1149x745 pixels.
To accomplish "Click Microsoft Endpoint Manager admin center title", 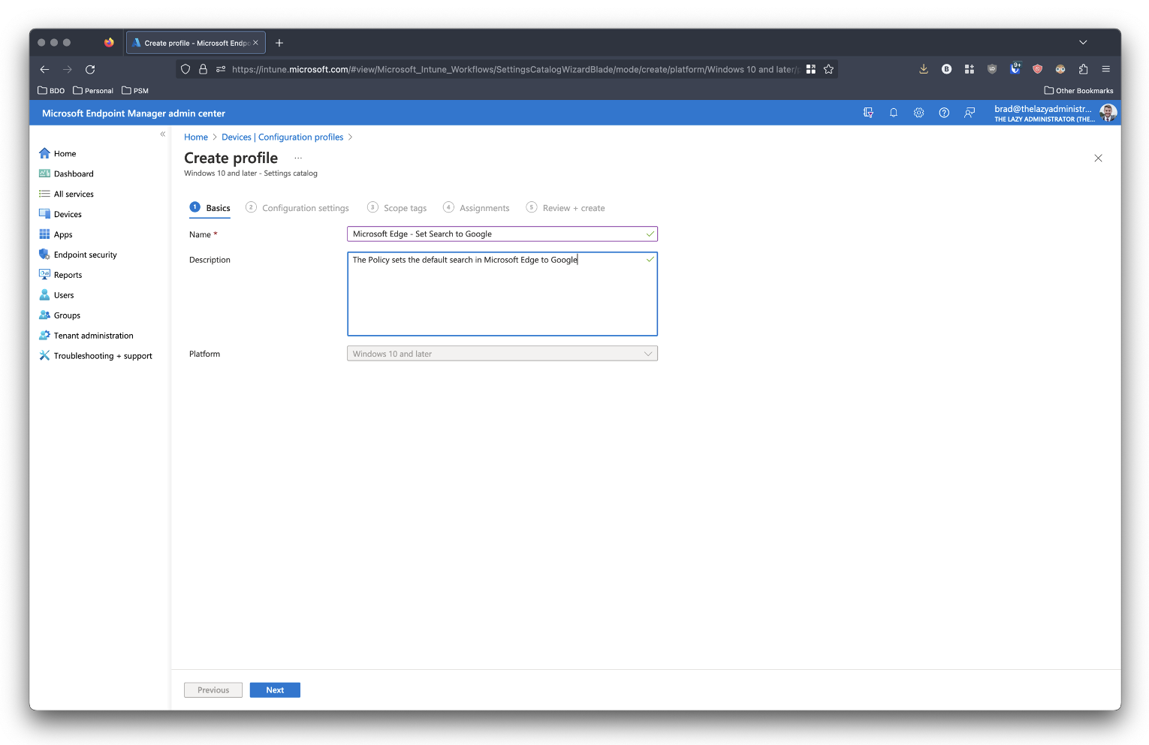I will [x=134, y=113].
